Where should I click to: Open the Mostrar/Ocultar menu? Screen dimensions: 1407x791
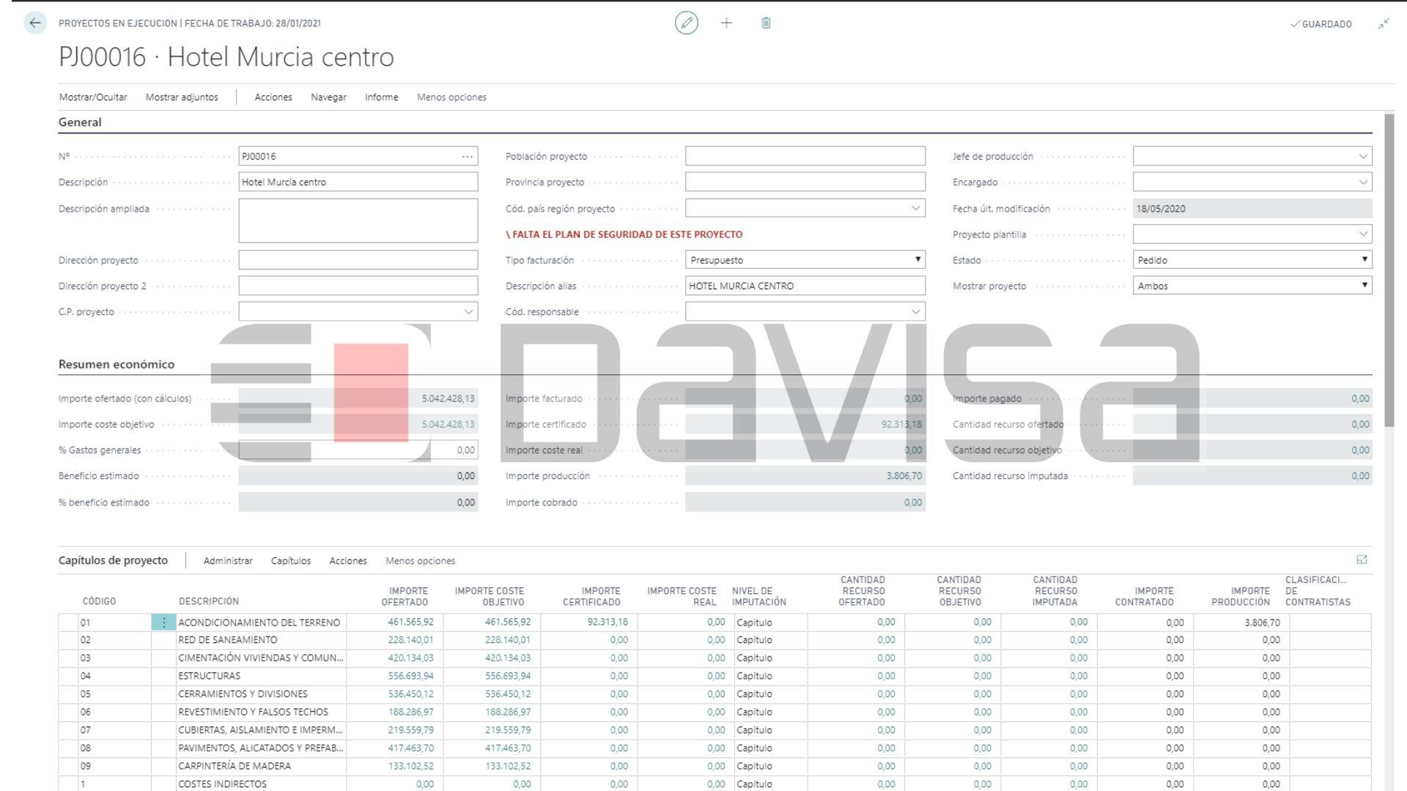(93, 97)
